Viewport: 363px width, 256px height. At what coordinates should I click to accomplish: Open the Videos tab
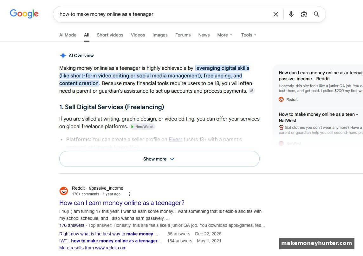(x=138, y=35)
